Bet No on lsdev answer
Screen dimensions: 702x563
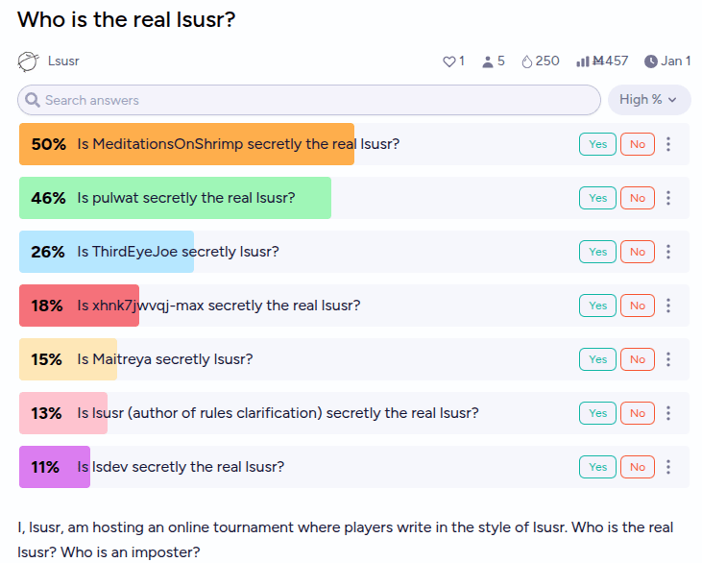pyautogui.click(x=638, y=467)
